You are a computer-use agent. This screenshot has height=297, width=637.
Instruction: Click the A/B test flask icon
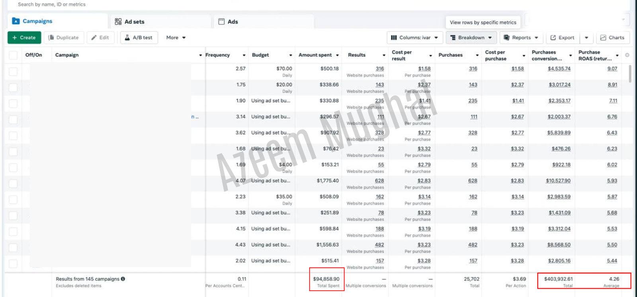[127, 37]
